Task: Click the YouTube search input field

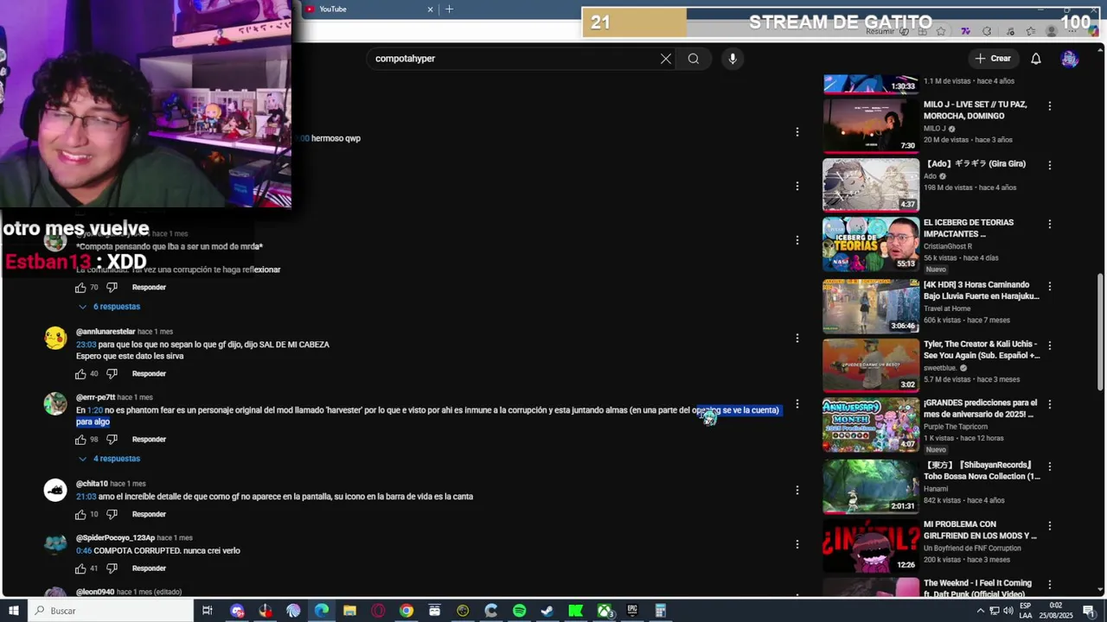Action: [x=513, y=59]
